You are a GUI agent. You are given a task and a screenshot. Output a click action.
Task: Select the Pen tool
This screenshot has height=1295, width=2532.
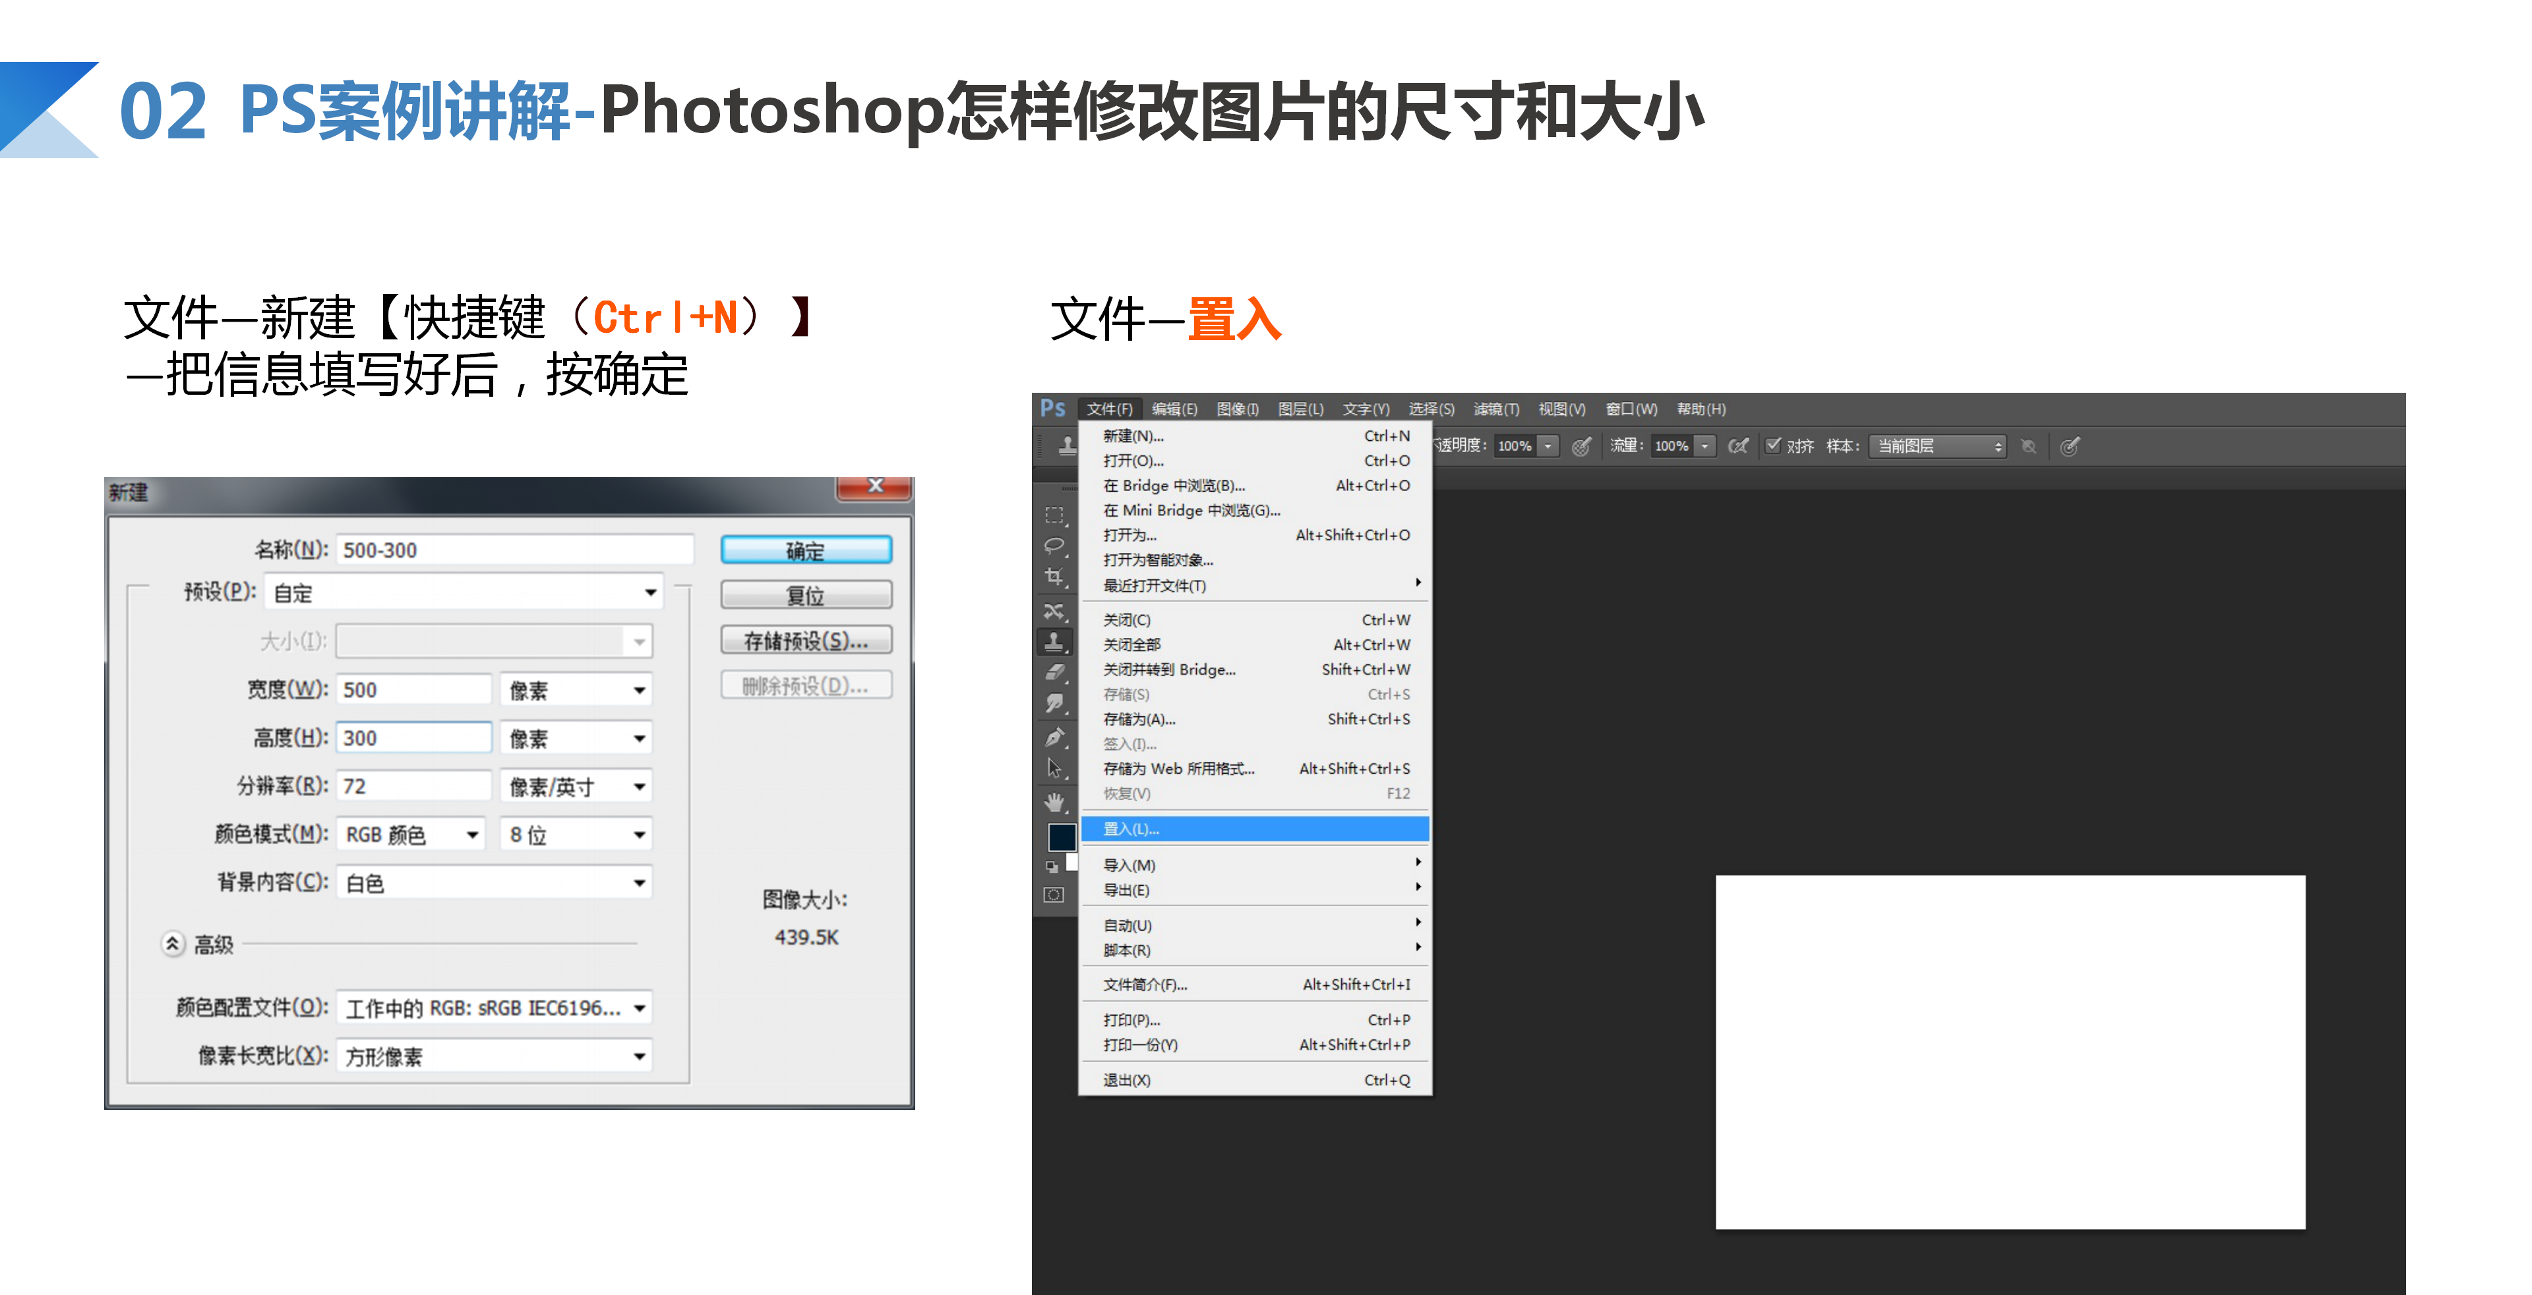pyautogui.click(x=1055, y=737)
